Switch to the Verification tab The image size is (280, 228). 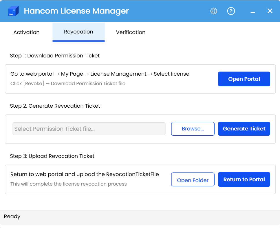131,32
